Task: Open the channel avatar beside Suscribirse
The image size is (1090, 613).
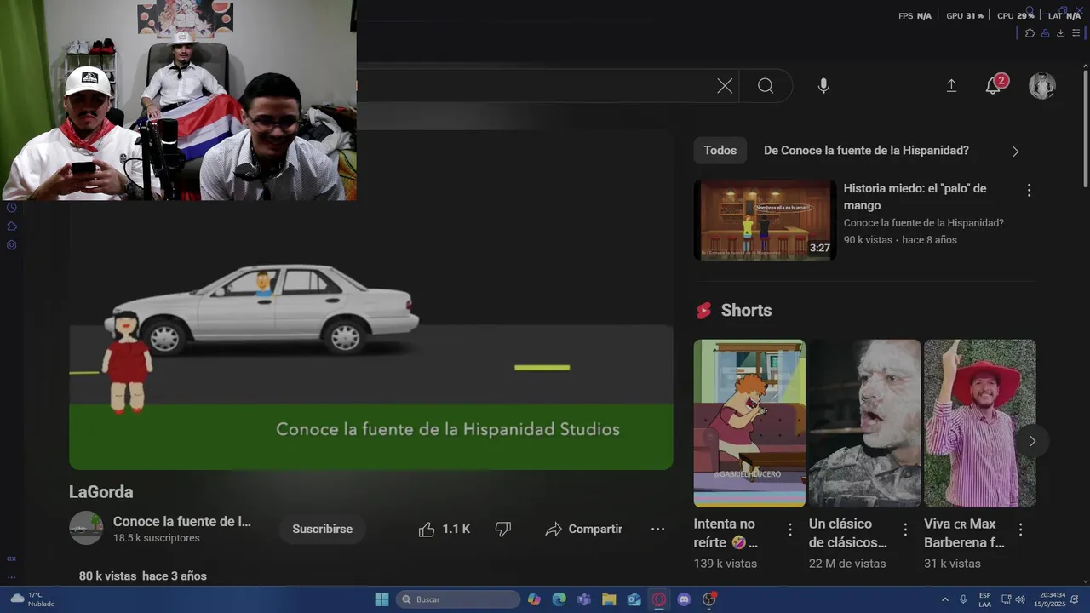Action: (86, 529)
